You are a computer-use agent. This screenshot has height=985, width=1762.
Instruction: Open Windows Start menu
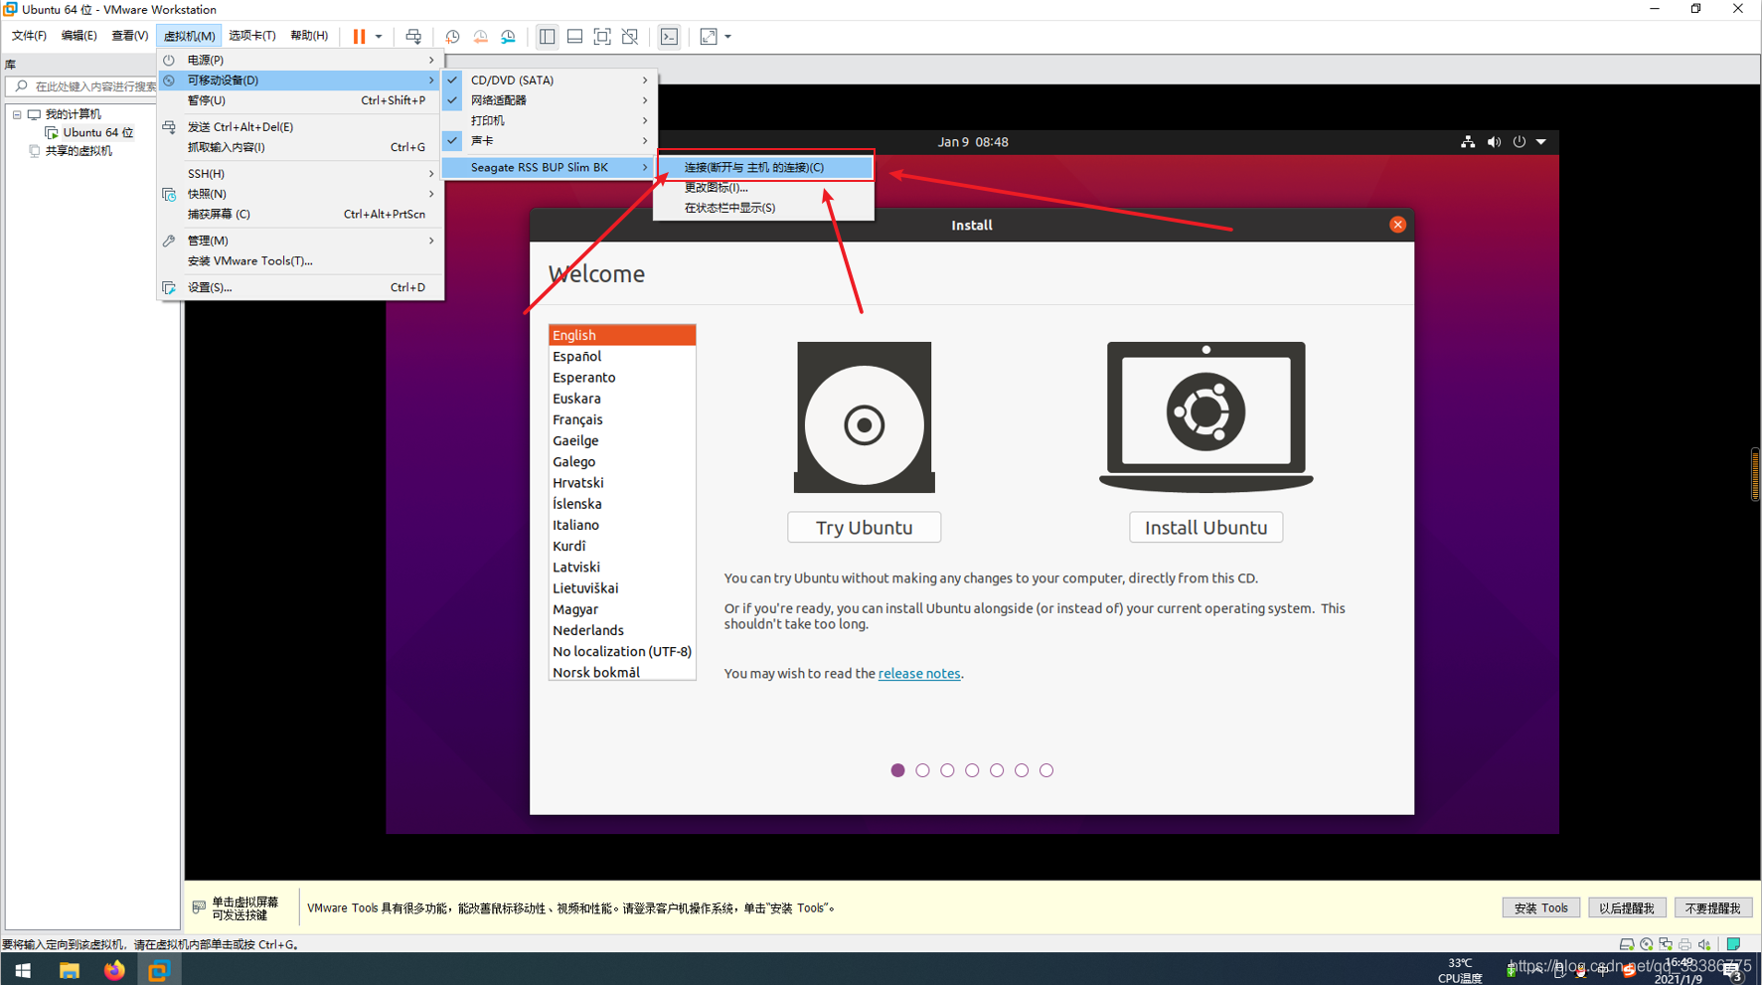click(22, 970)
